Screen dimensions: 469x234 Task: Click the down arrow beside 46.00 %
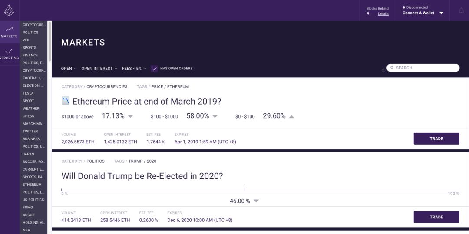(256, 201)
